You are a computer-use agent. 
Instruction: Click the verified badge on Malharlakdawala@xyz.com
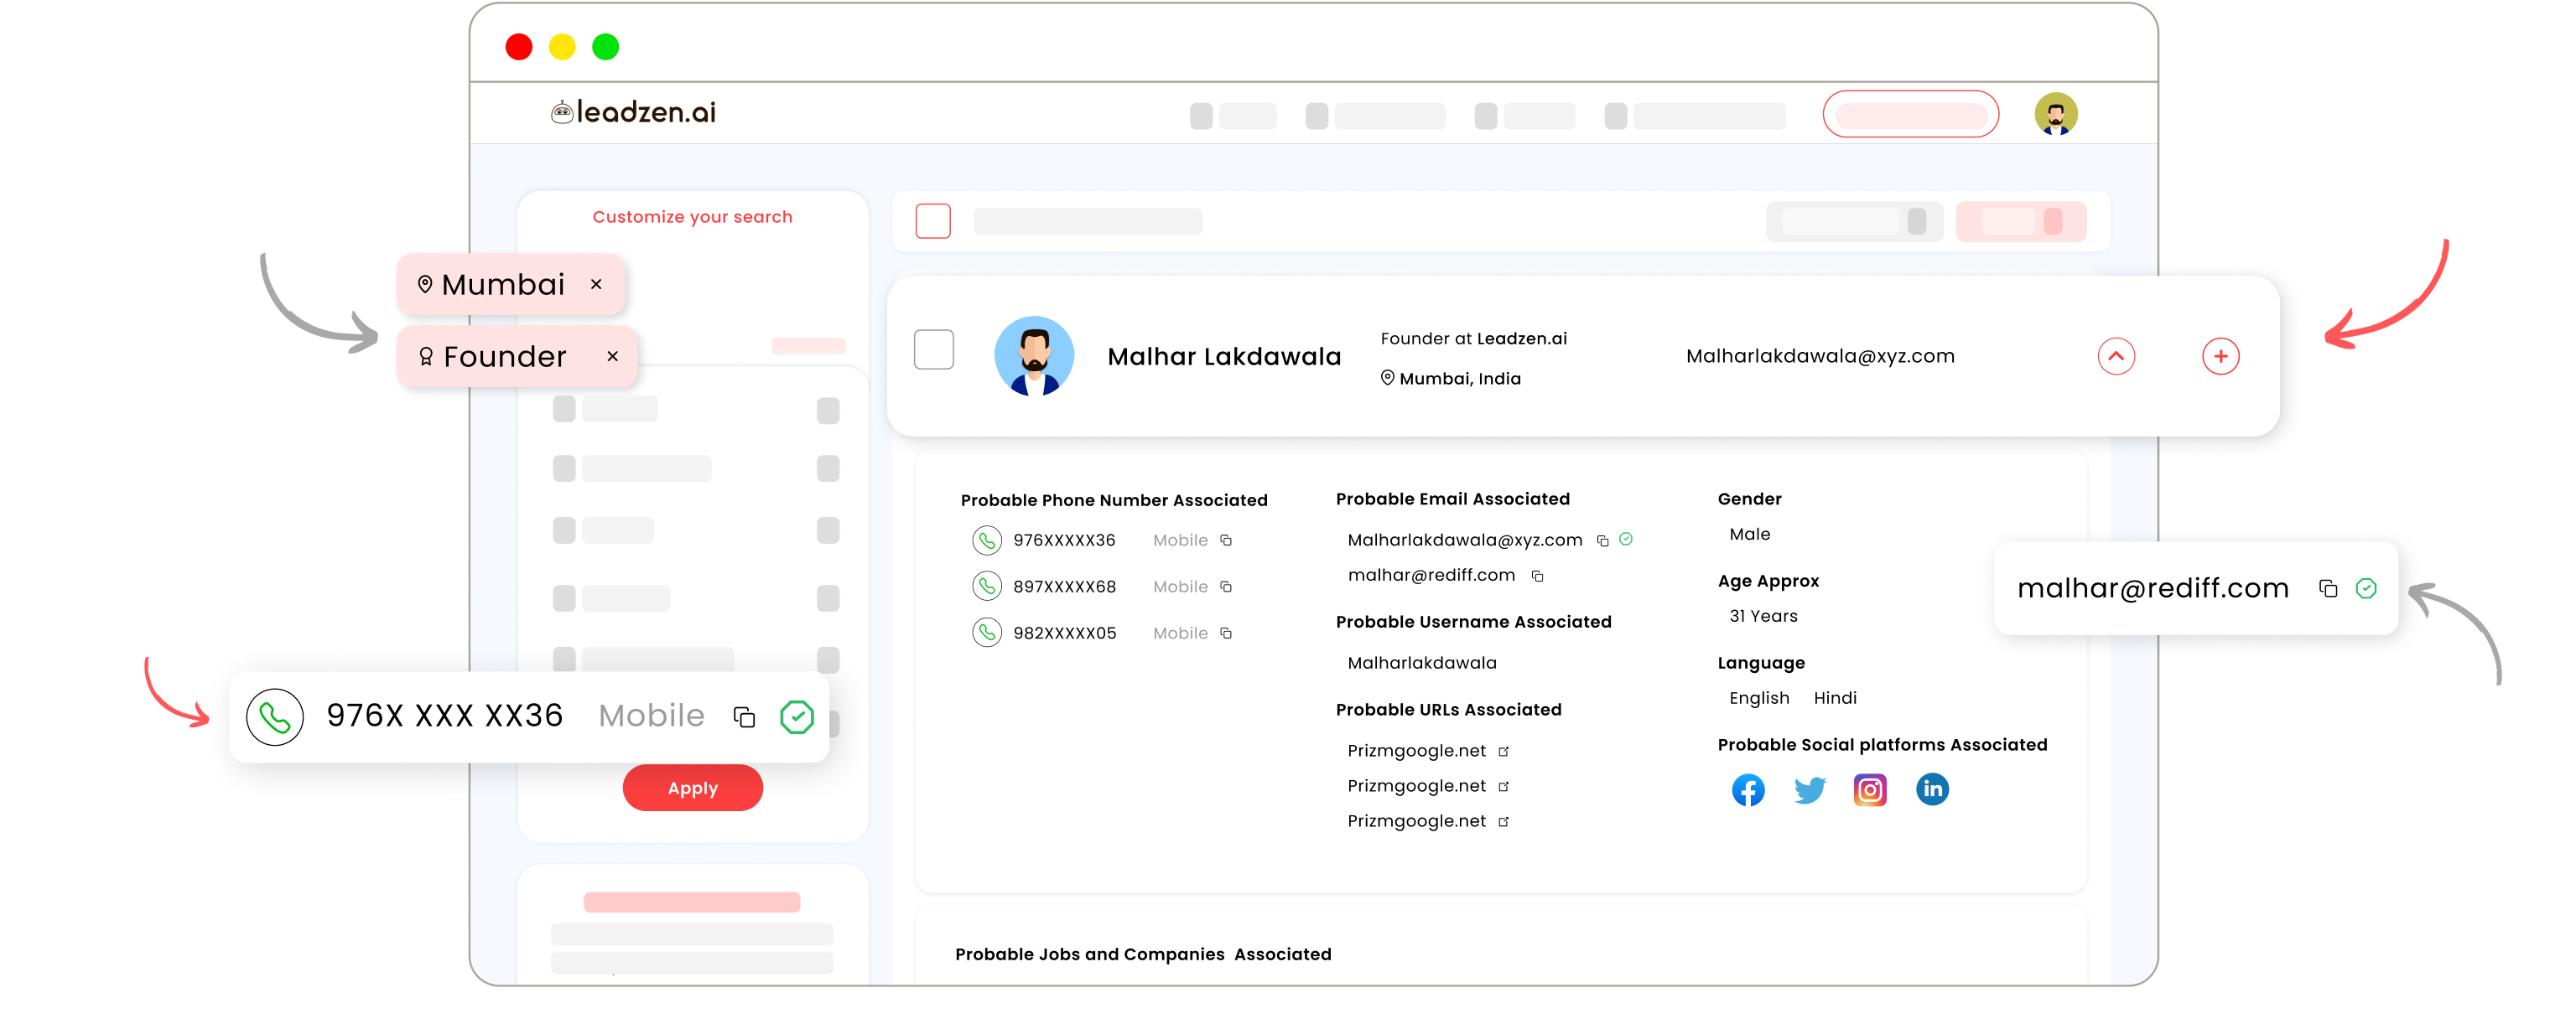coord(1625,540)
